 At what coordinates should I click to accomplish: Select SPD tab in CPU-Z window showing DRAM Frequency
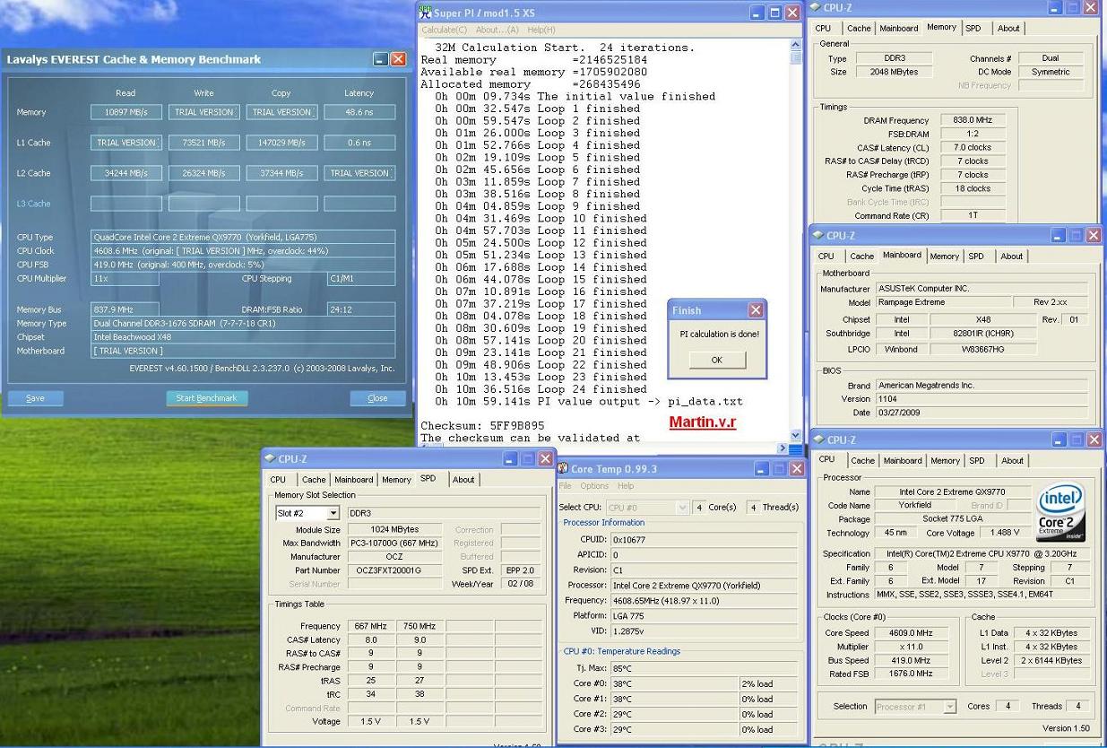point(973,29)
